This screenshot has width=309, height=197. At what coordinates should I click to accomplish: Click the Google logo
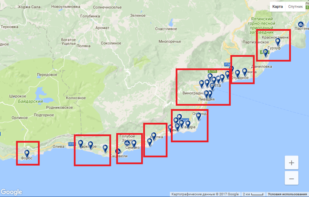(11, 192)
